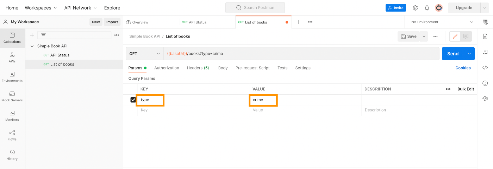Open the Environments sidebar panel
The width and height of the screenshot is (493, 169).
tap(12, 77)
